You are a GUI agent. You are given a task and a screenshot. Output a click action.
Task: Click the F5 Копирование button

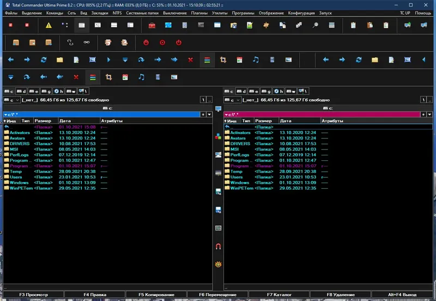click(156, 294)
